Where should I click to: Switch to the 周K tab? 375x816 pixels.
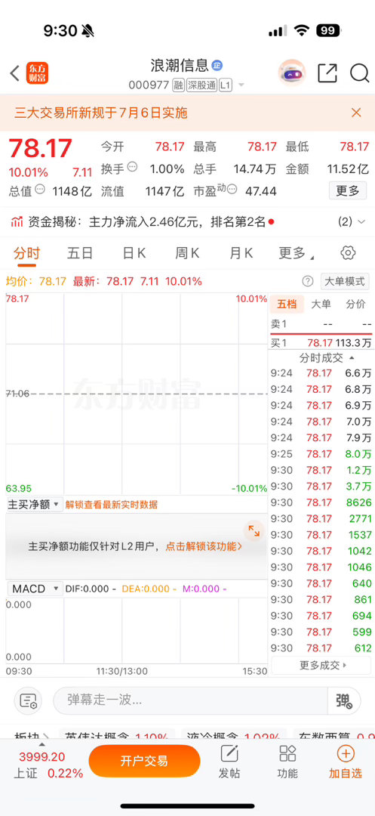pos(187,253)
